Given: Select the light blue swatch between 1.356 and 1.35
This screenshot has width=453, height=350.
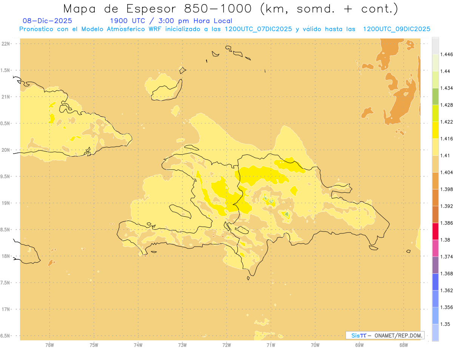Looking at the screenshot, I should point(435,316).
